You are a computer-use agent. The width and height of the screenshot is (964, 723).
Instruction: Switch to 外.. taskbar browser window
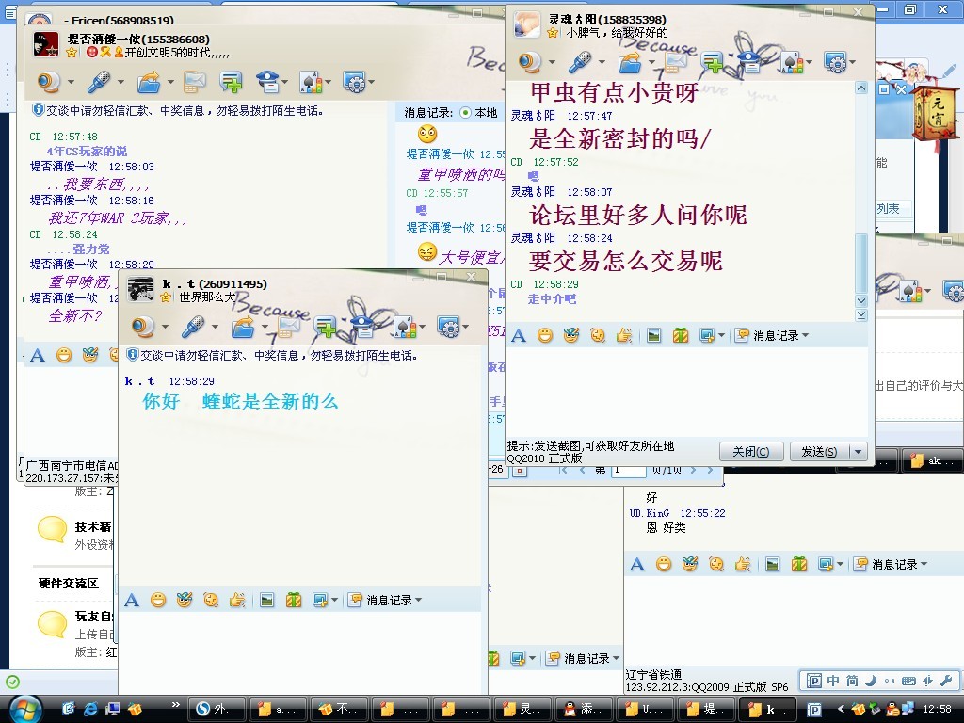point(217,709)
